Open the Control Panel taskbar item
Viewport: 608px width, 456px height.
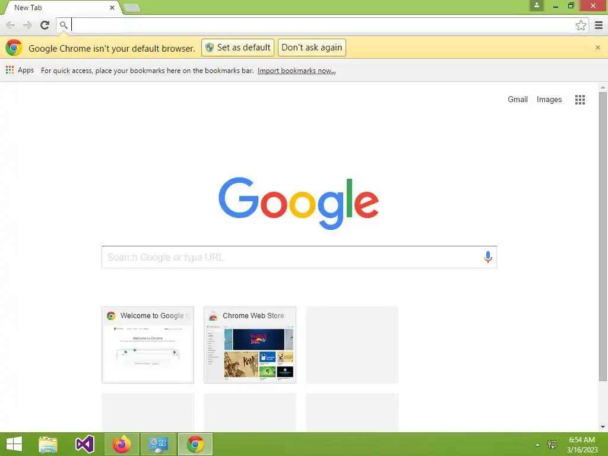click(158, 444)
